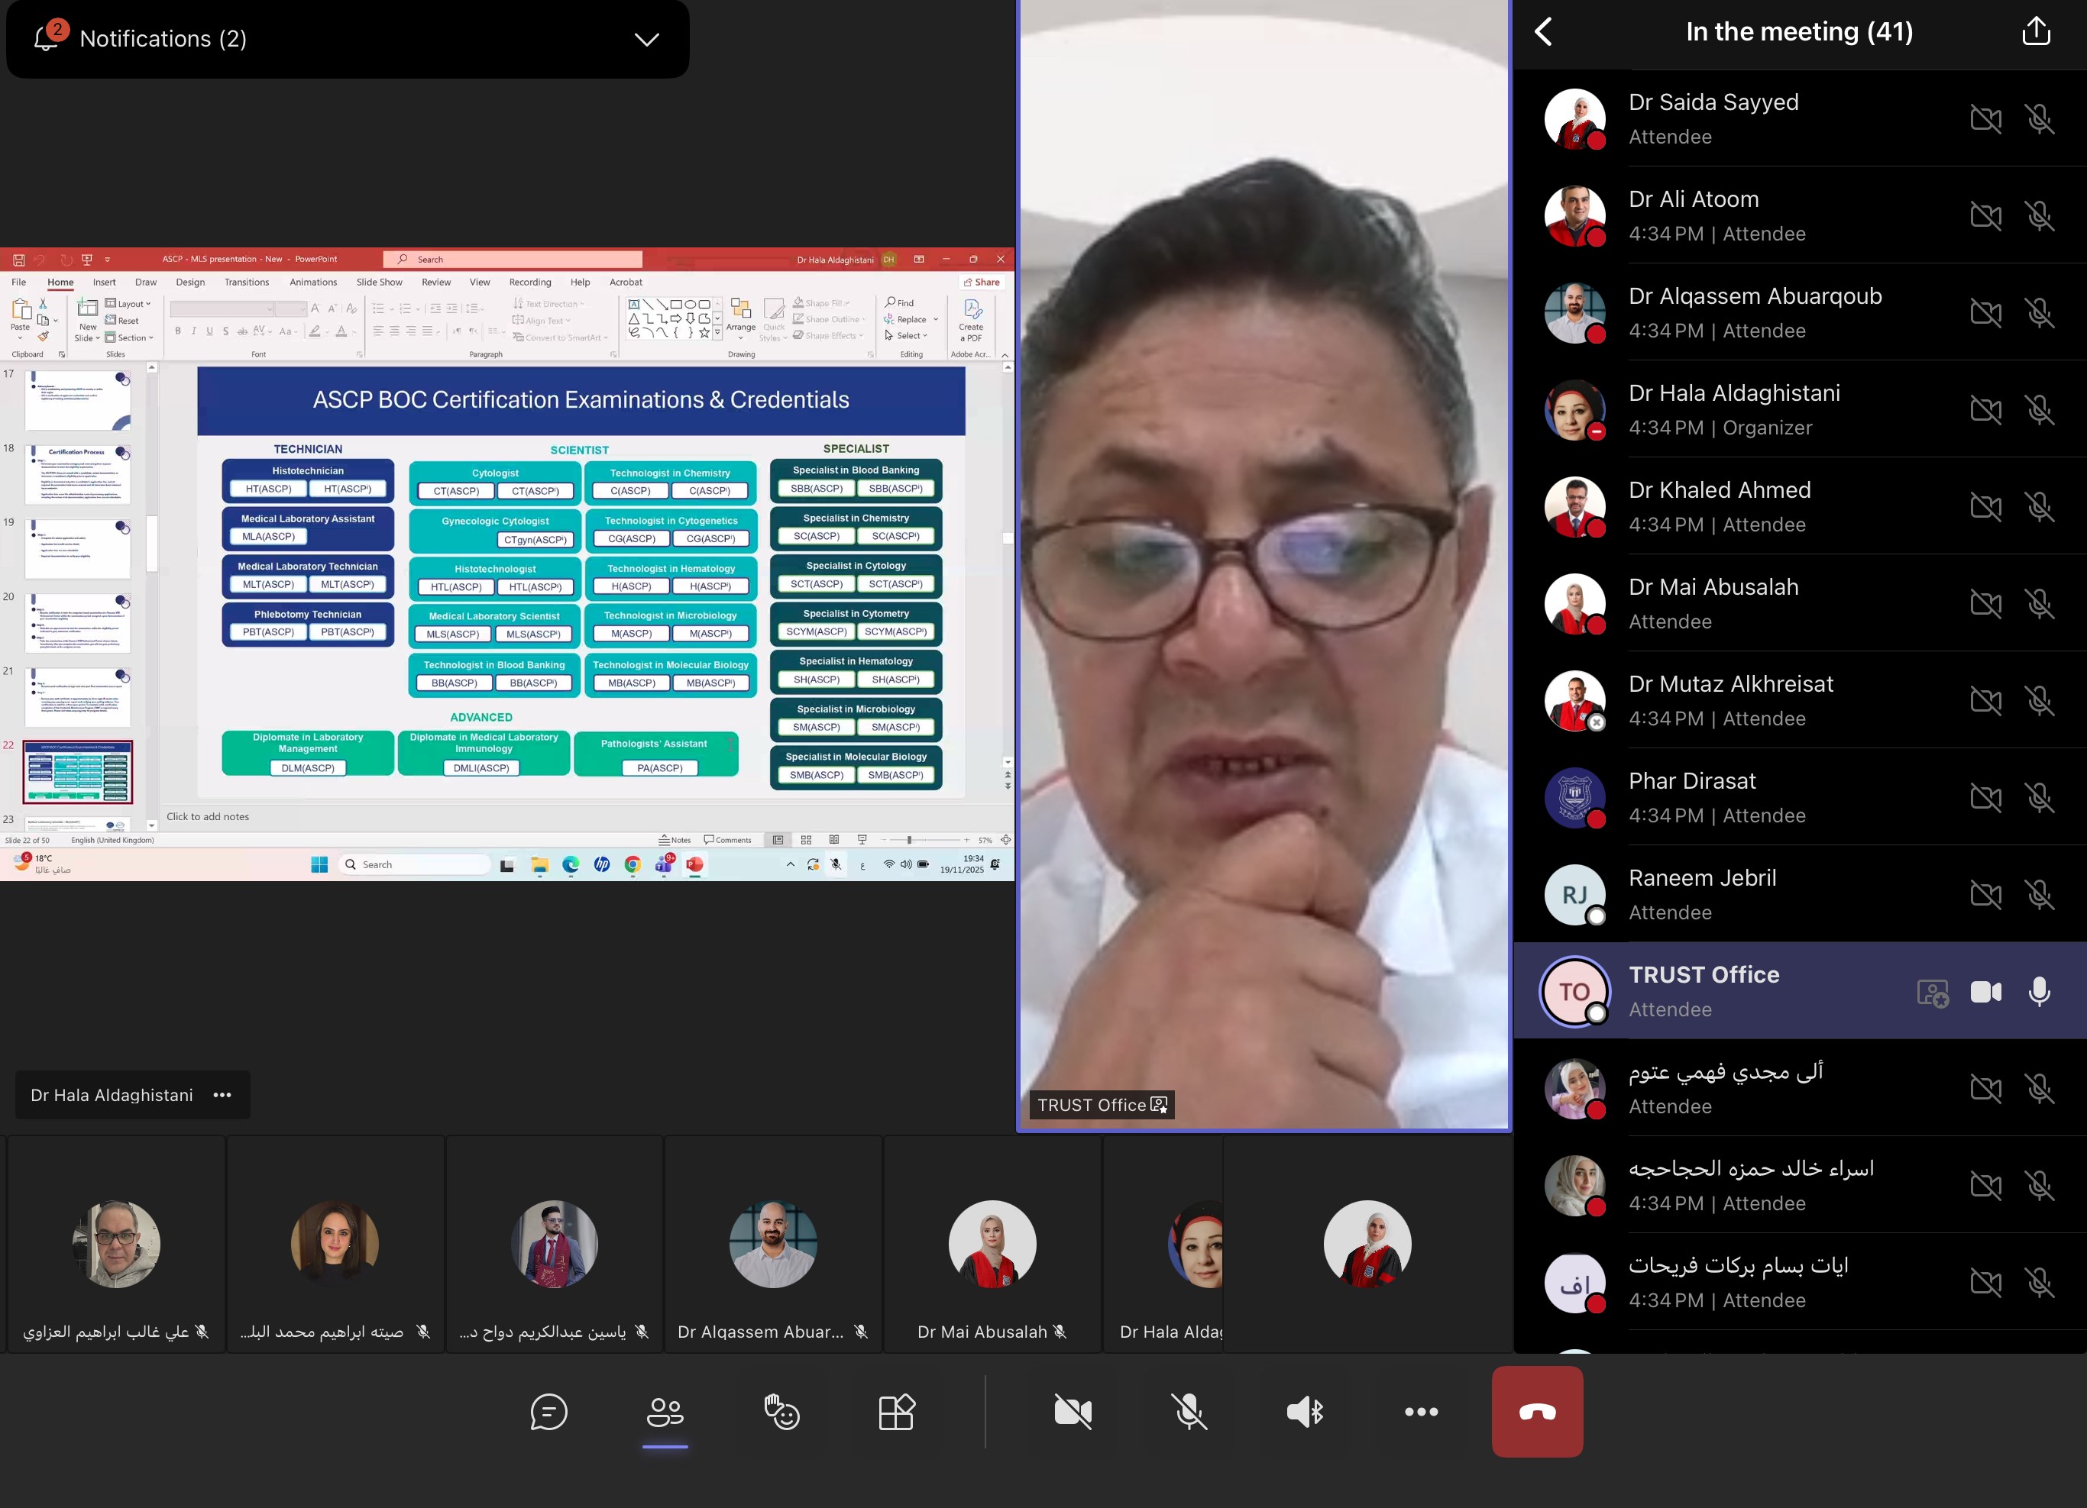2087x1508 pixels.
Task: Select Raneem Jebril in participant list
Action: pyautogui.click(x=1701, y=893)
